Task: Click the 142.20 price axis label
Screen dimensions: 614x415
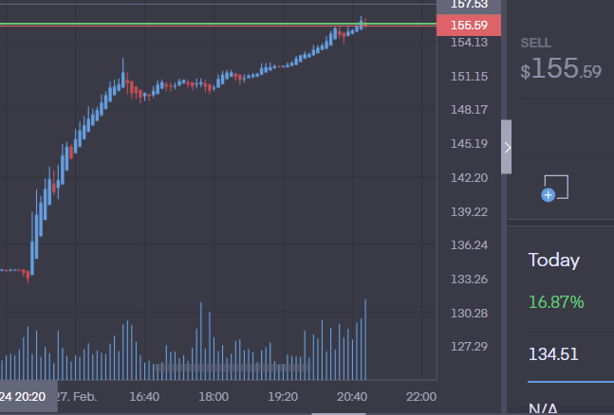Action: 468,177
